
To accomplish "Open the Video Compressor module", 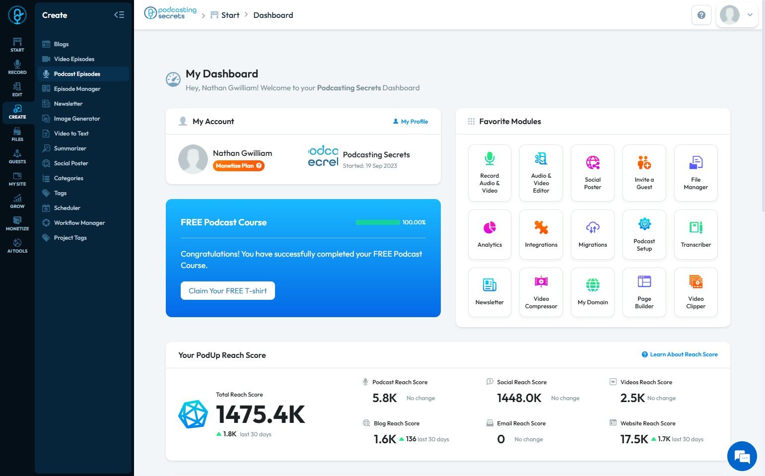I will tap(541, 292).
